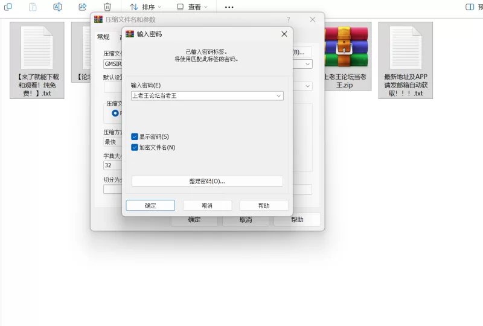This screenshot has width=483, height=326.
Task: Click the share icon in Explorer toolbar
Action: pos(83,7)
